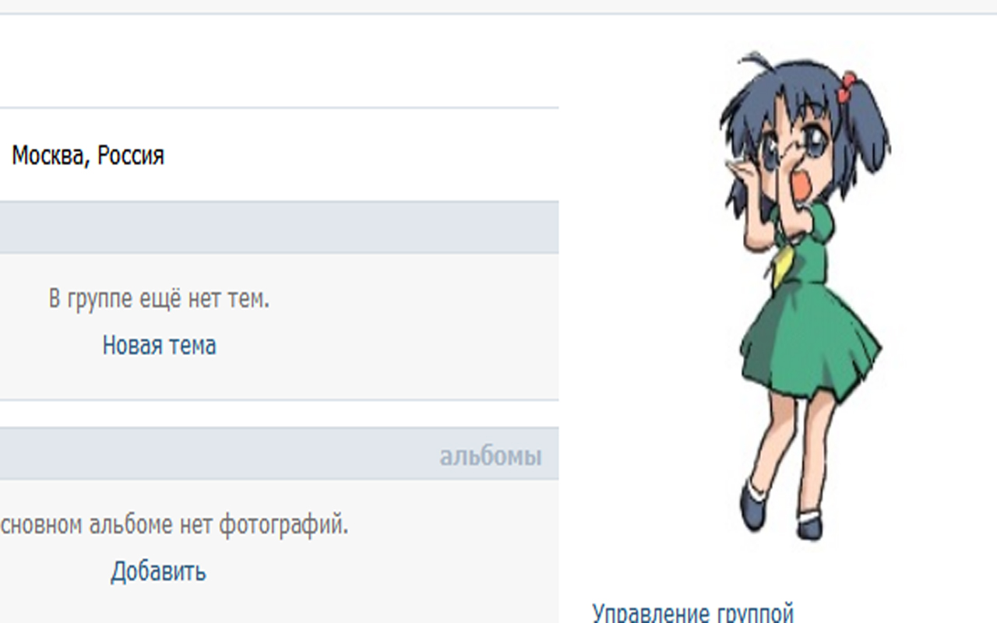Image resolution: width=997 pixels, height=623 pixels.
Task: Click the "альбоме нет фотографий" message text
Action: click(230, 526)
